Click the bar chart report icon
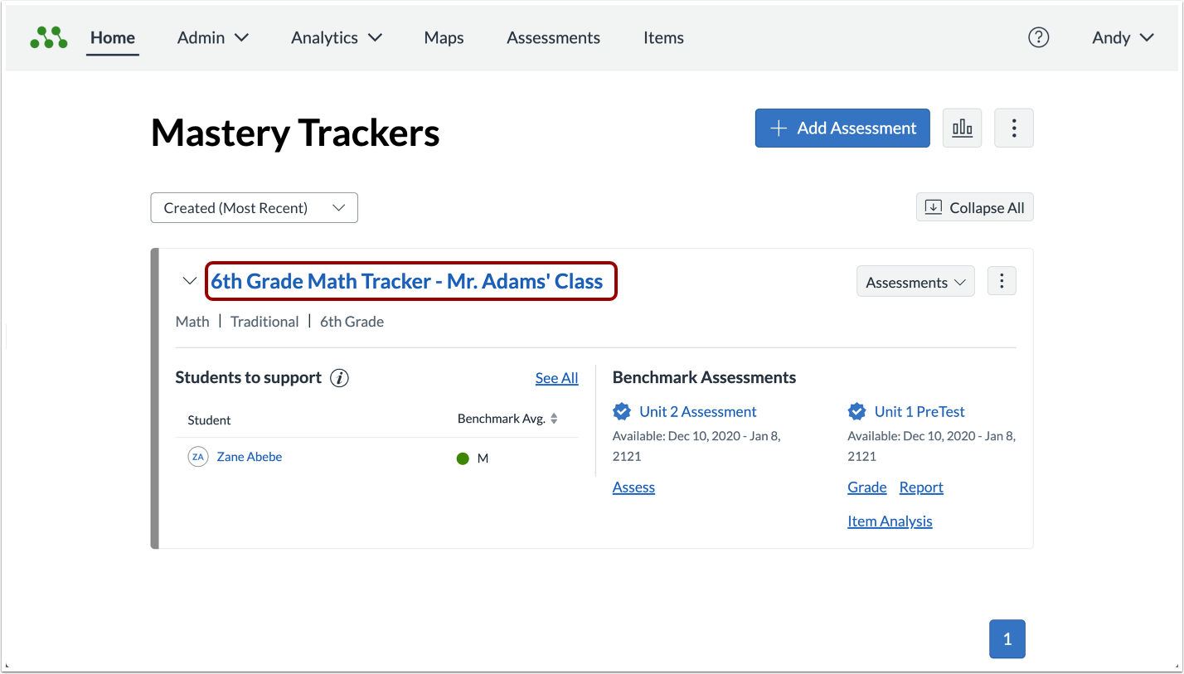Image resolution: width=1184 pixels, height=674 pixels. coord(962,128)
